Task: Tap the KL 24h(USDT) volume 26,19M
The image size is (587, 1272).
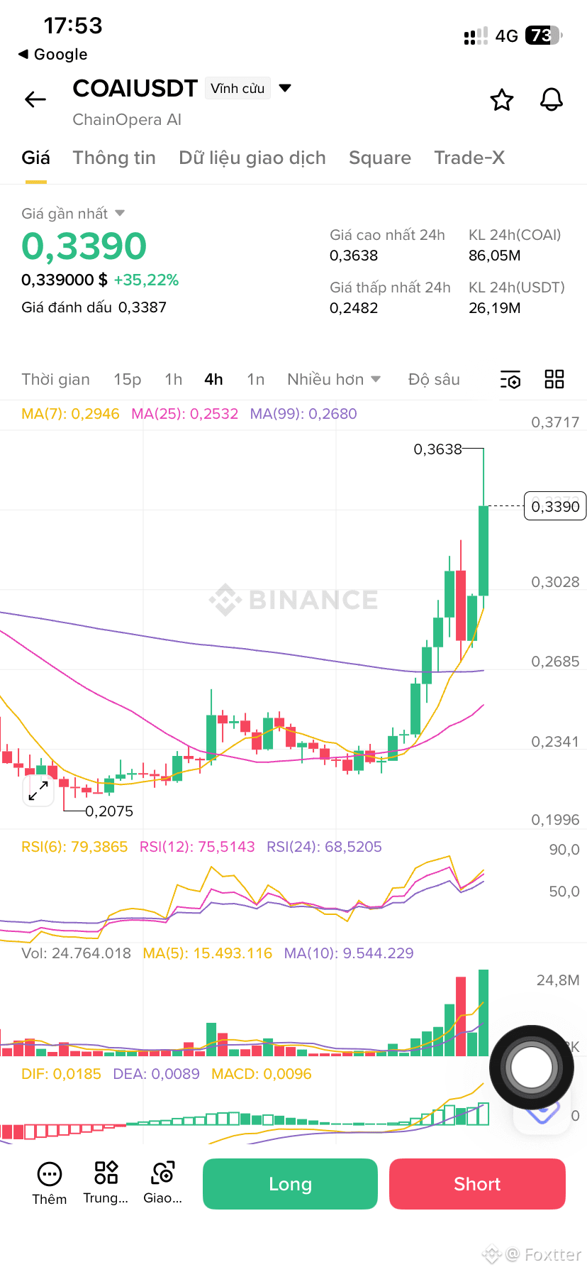Action: [x=495, y=308]
